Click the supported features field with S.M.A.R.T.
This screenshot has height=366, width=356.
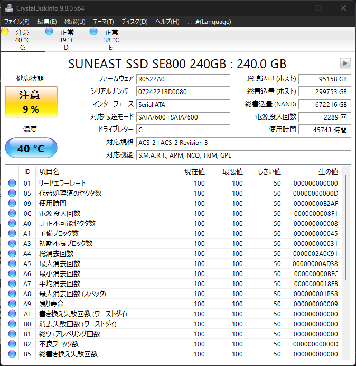(x=243, y=155)
